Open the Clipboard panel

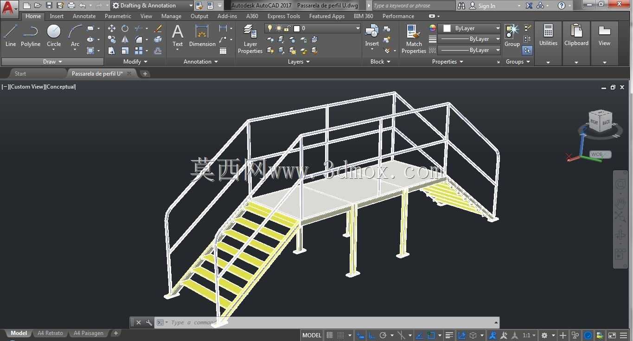[576, 43]
